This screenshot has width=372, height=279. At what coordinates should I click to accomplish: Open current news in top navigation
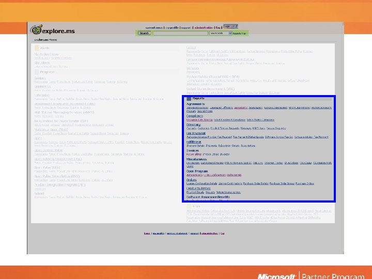click(x=154, y=28)
